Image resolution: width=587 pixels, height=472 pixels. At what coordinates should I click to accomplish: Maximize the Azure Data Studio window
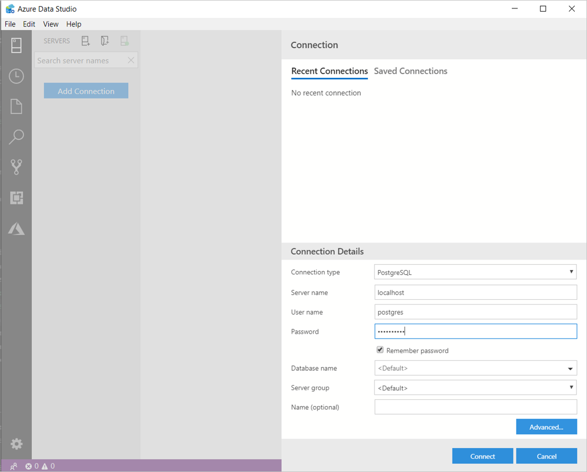point(543,8)
